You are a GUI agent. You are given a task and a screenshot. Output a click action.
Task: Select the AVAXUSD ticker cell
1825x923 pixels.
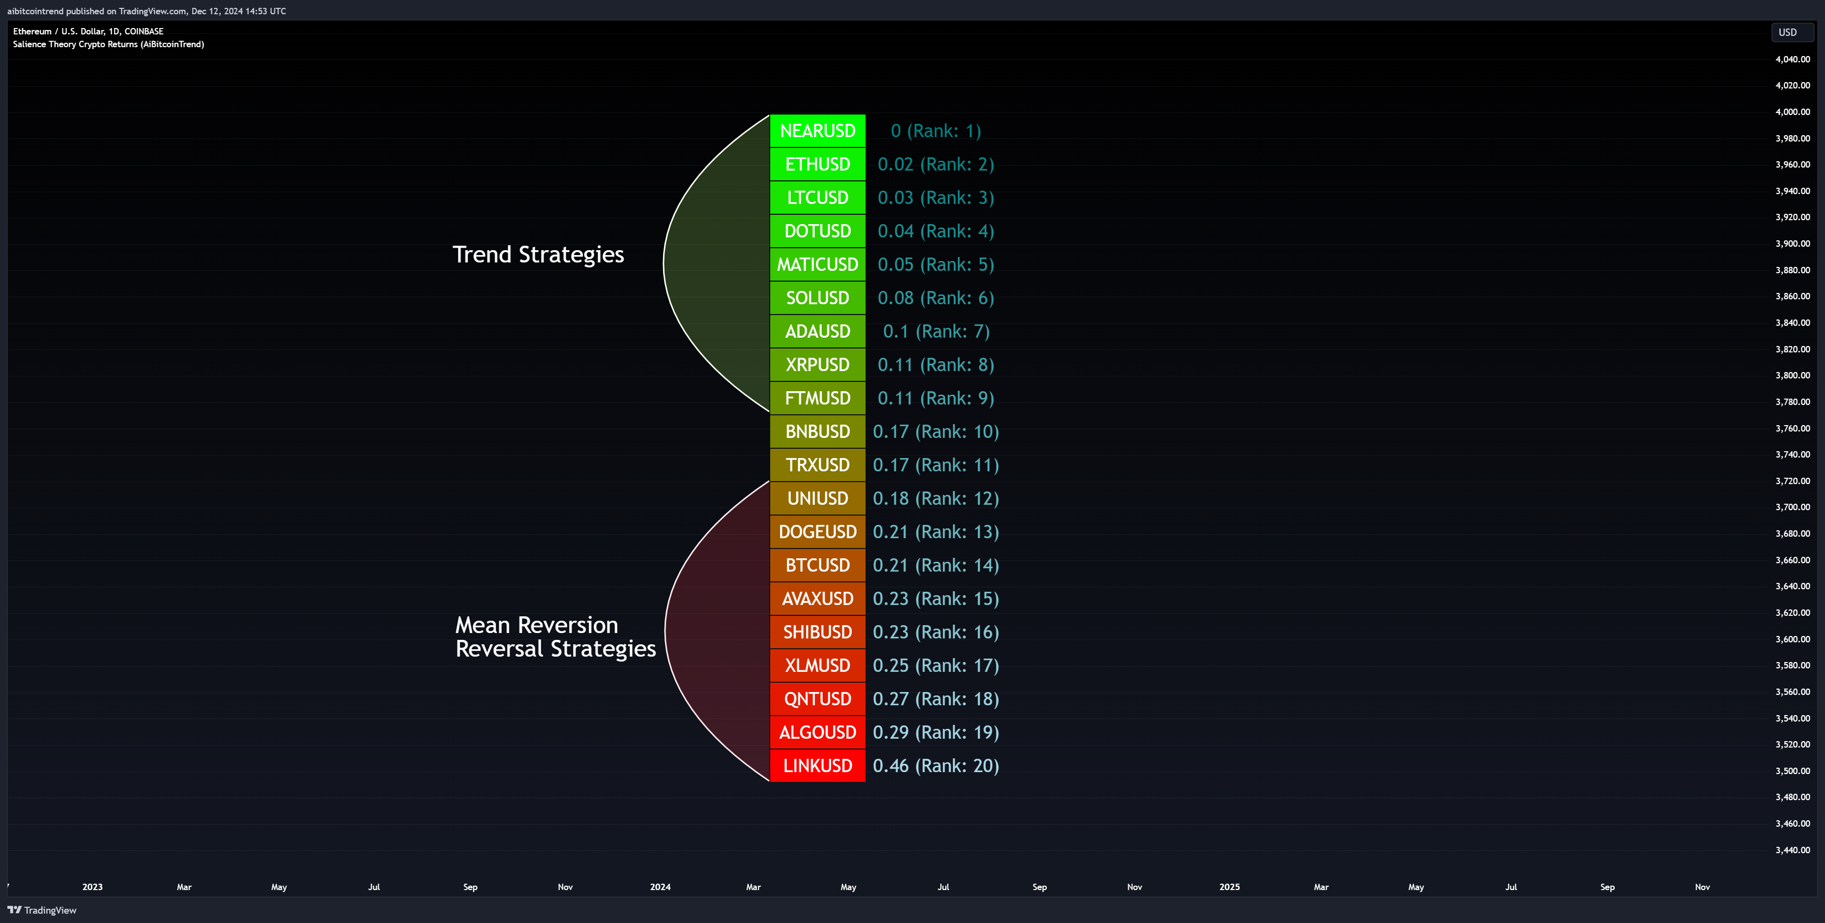tap(817, 599)
